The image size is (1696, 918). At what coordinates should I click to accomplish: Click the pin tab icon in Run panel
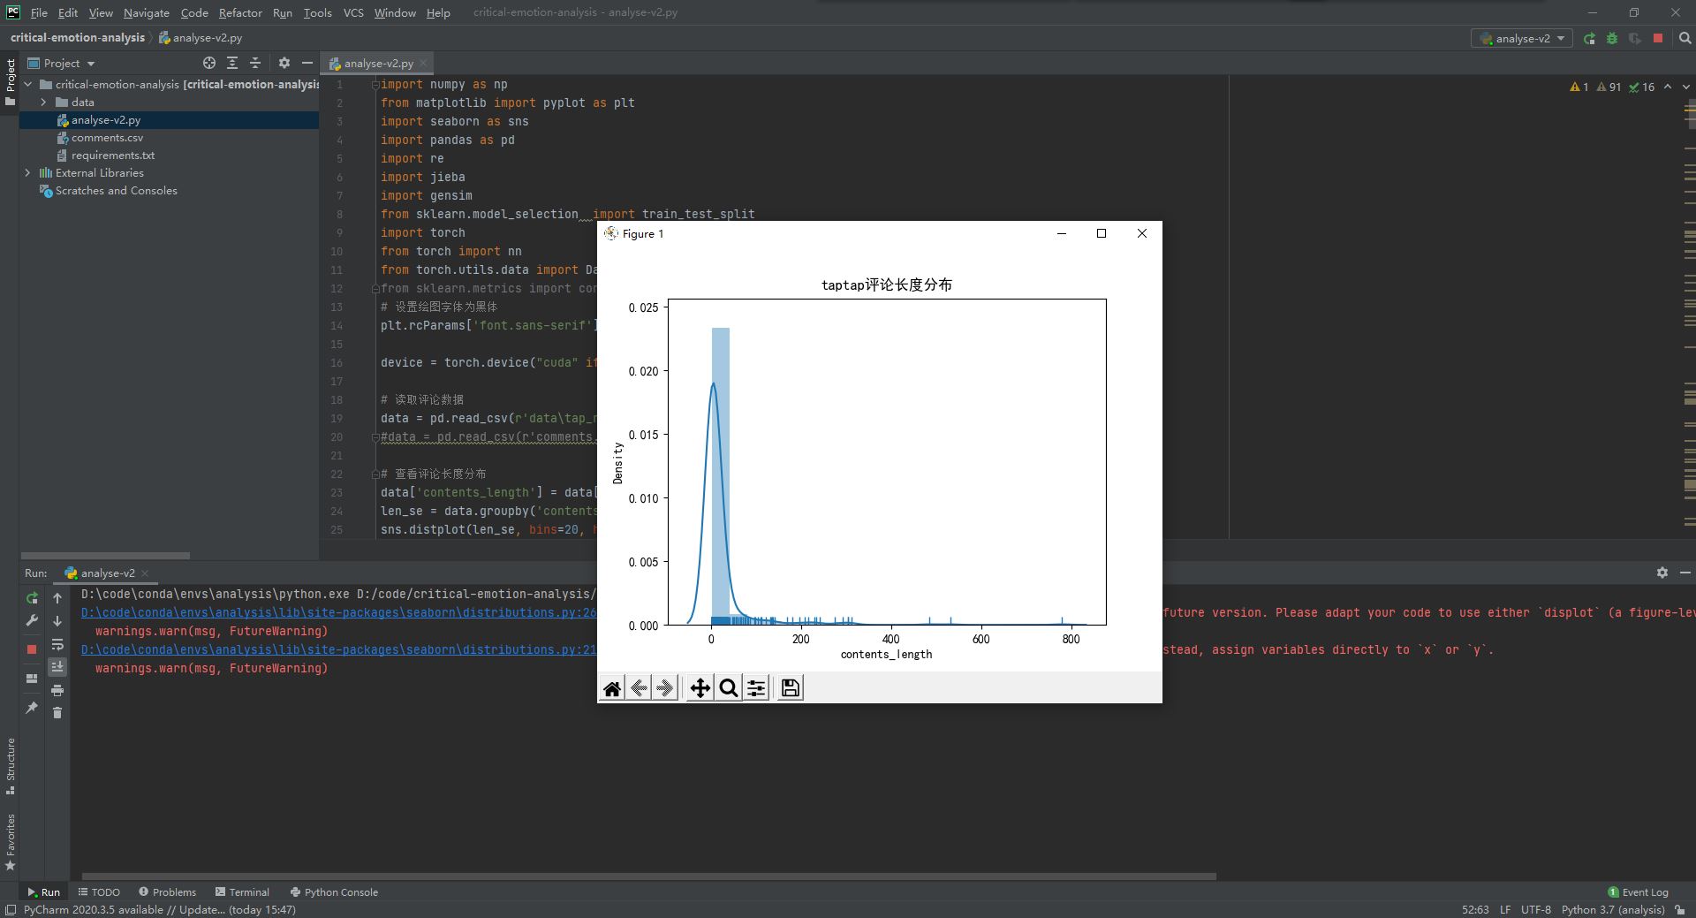[32, 708]
